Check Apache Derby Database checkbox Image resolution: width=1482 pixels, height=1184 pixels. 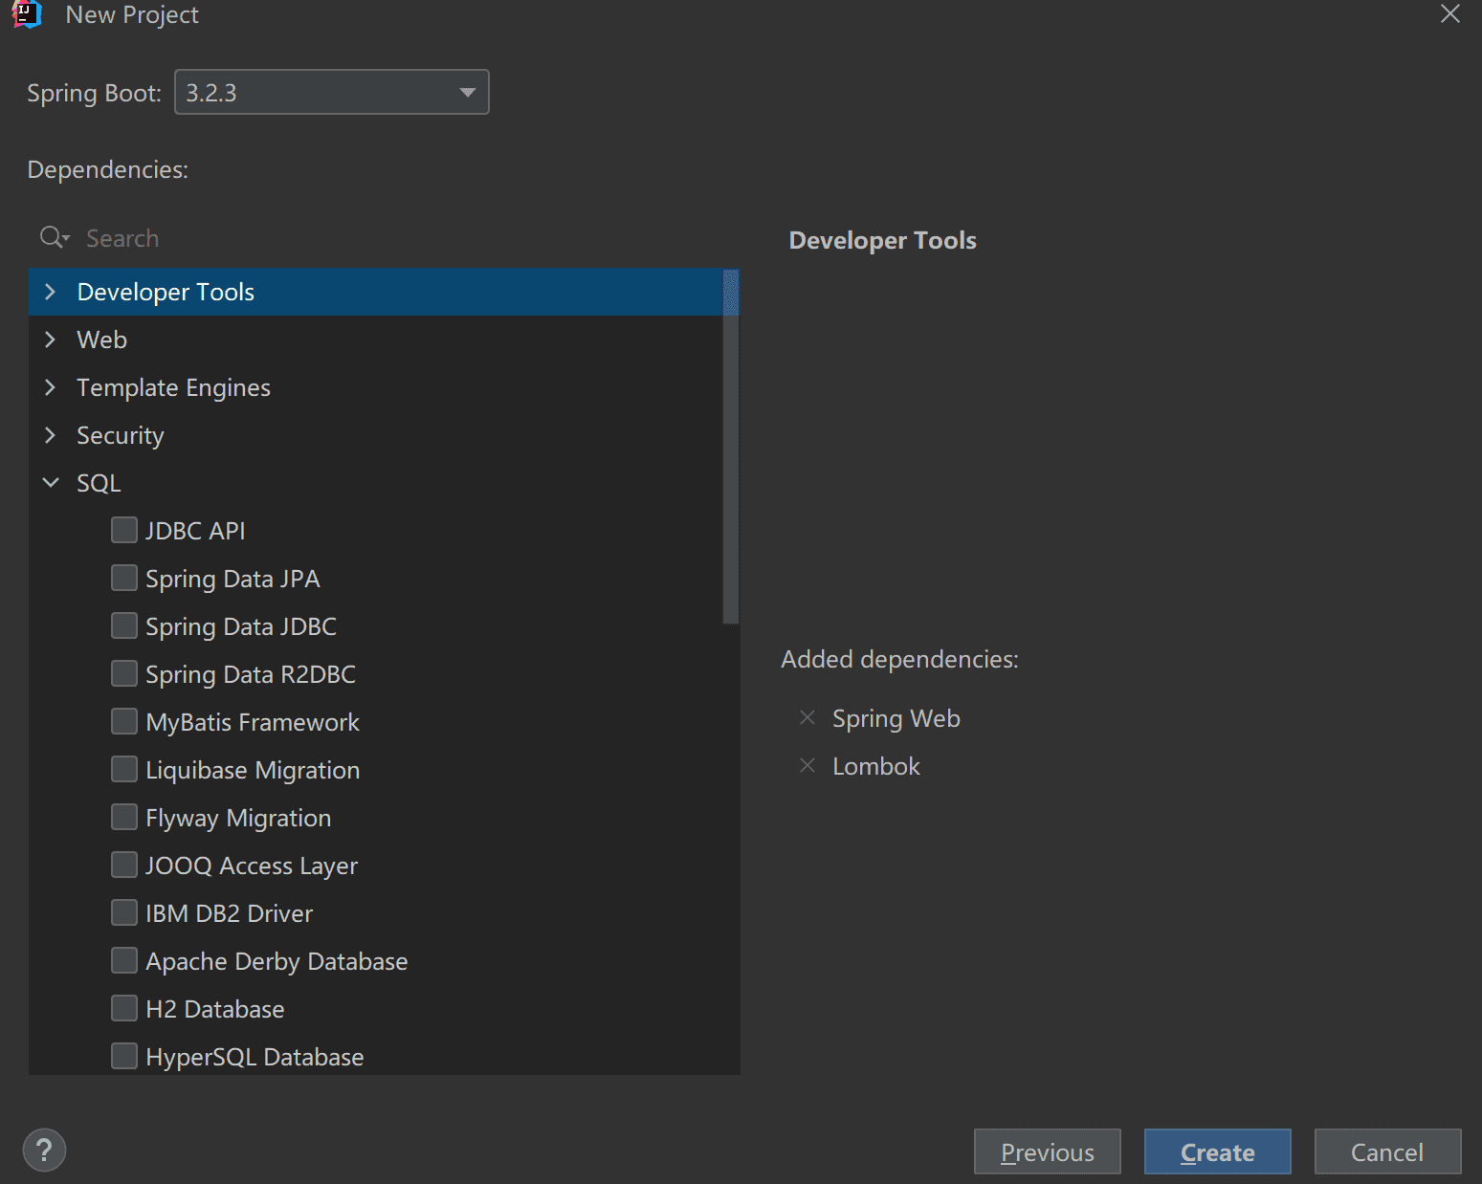[124, 960]
